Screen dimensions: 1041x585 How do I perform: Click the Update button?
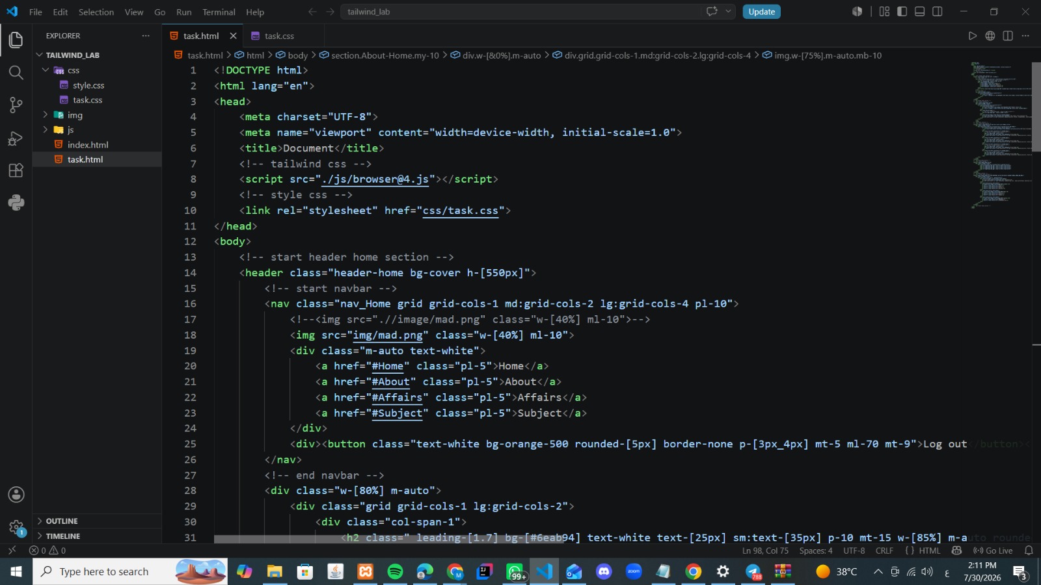761,12
